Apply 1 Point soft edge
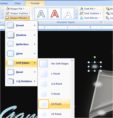Screen dimensions: 113x118 pos(54,74)
